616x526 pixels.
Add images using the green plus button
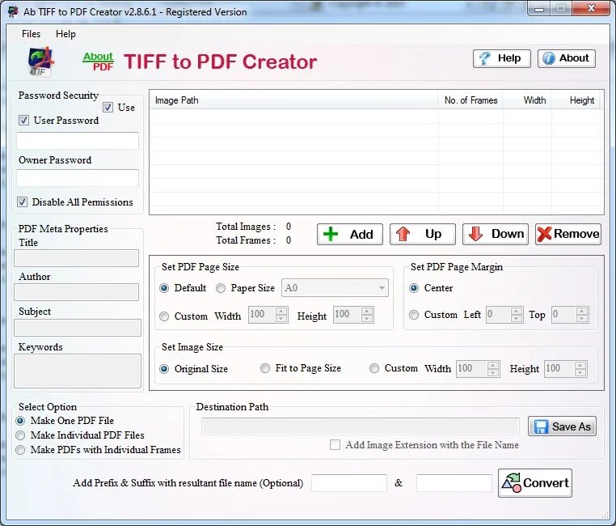point(350,235)
